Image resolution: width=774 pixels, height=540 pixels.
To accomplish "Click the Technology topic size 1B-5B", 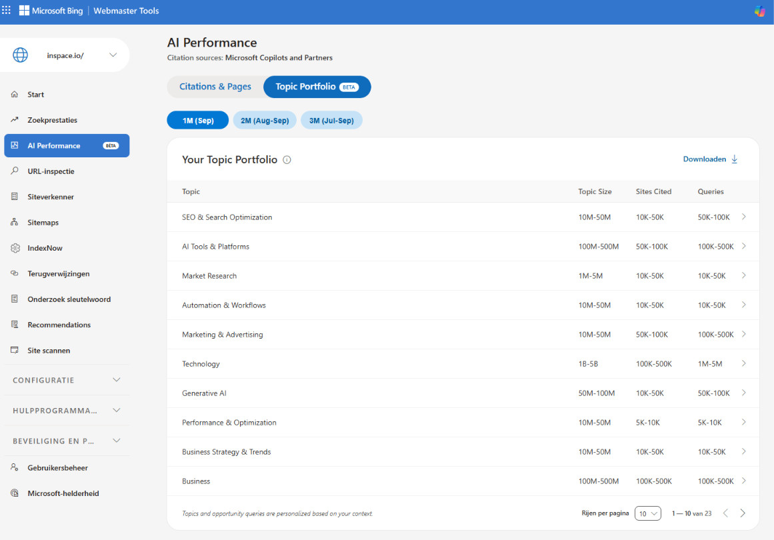I will [588, 364].
